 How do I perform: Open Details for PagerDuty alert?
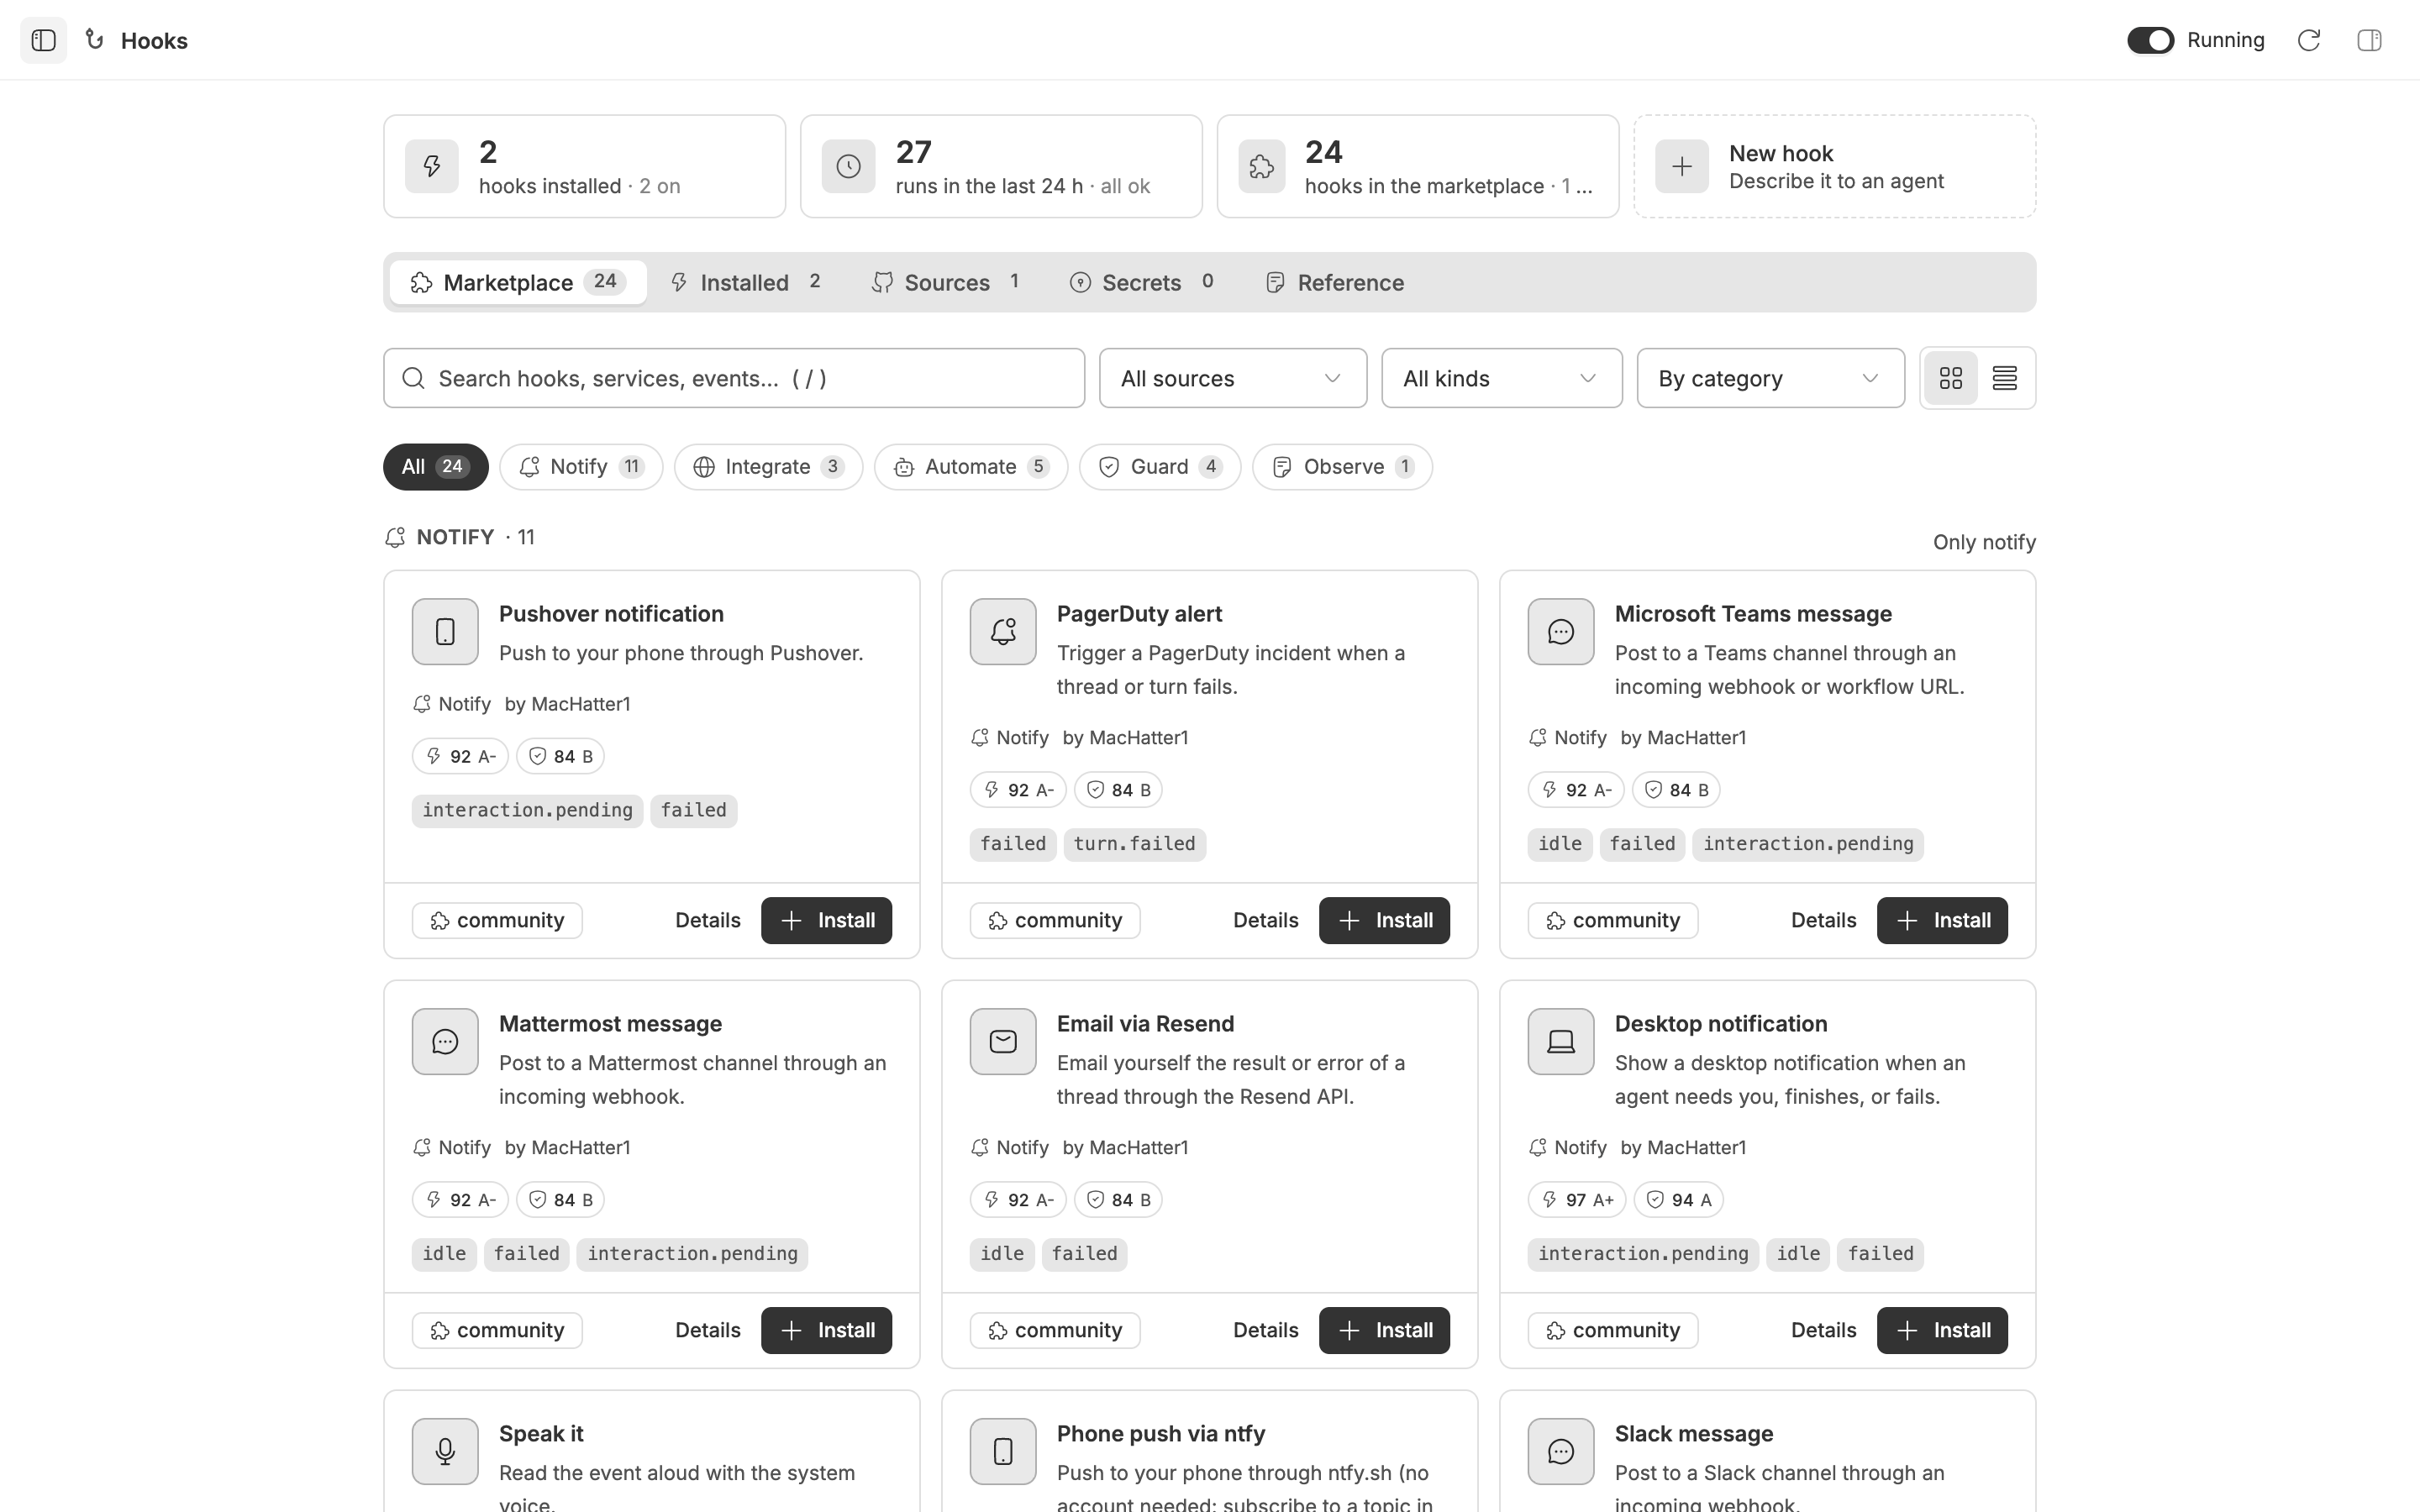pos(1265,920)
